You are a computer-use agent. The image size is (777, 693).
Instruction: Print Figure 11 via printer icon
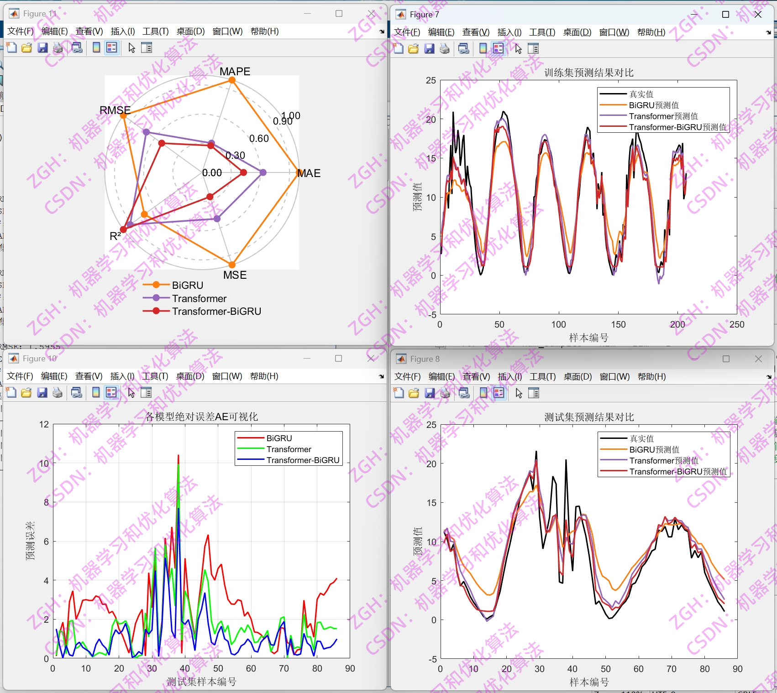58,47
